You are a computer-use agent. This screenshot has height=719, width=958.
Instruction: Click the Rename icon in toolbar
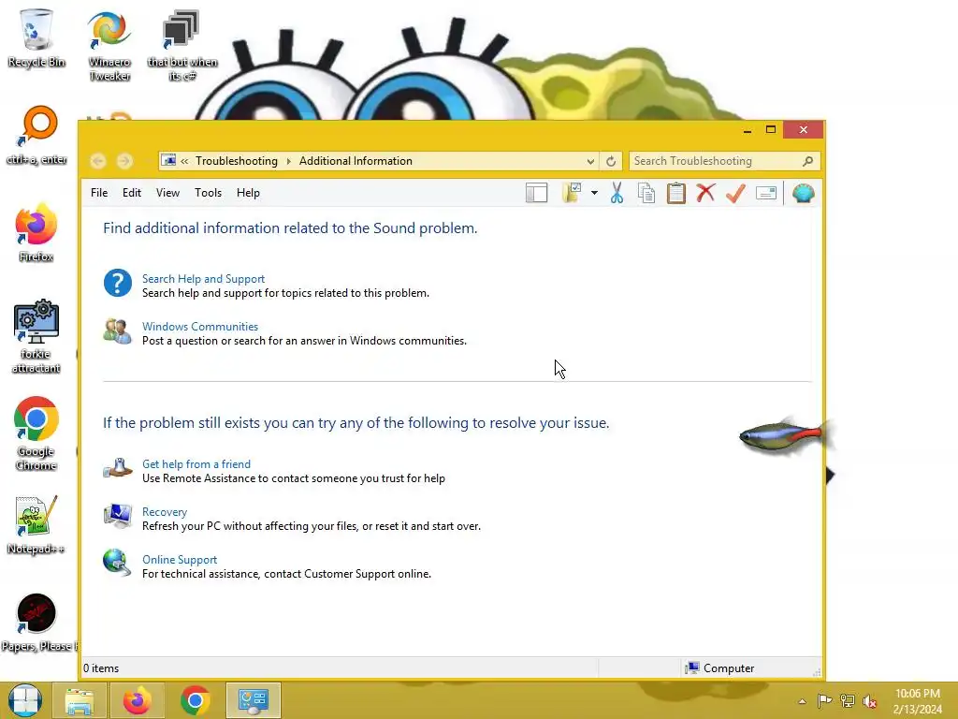(765, 193)
